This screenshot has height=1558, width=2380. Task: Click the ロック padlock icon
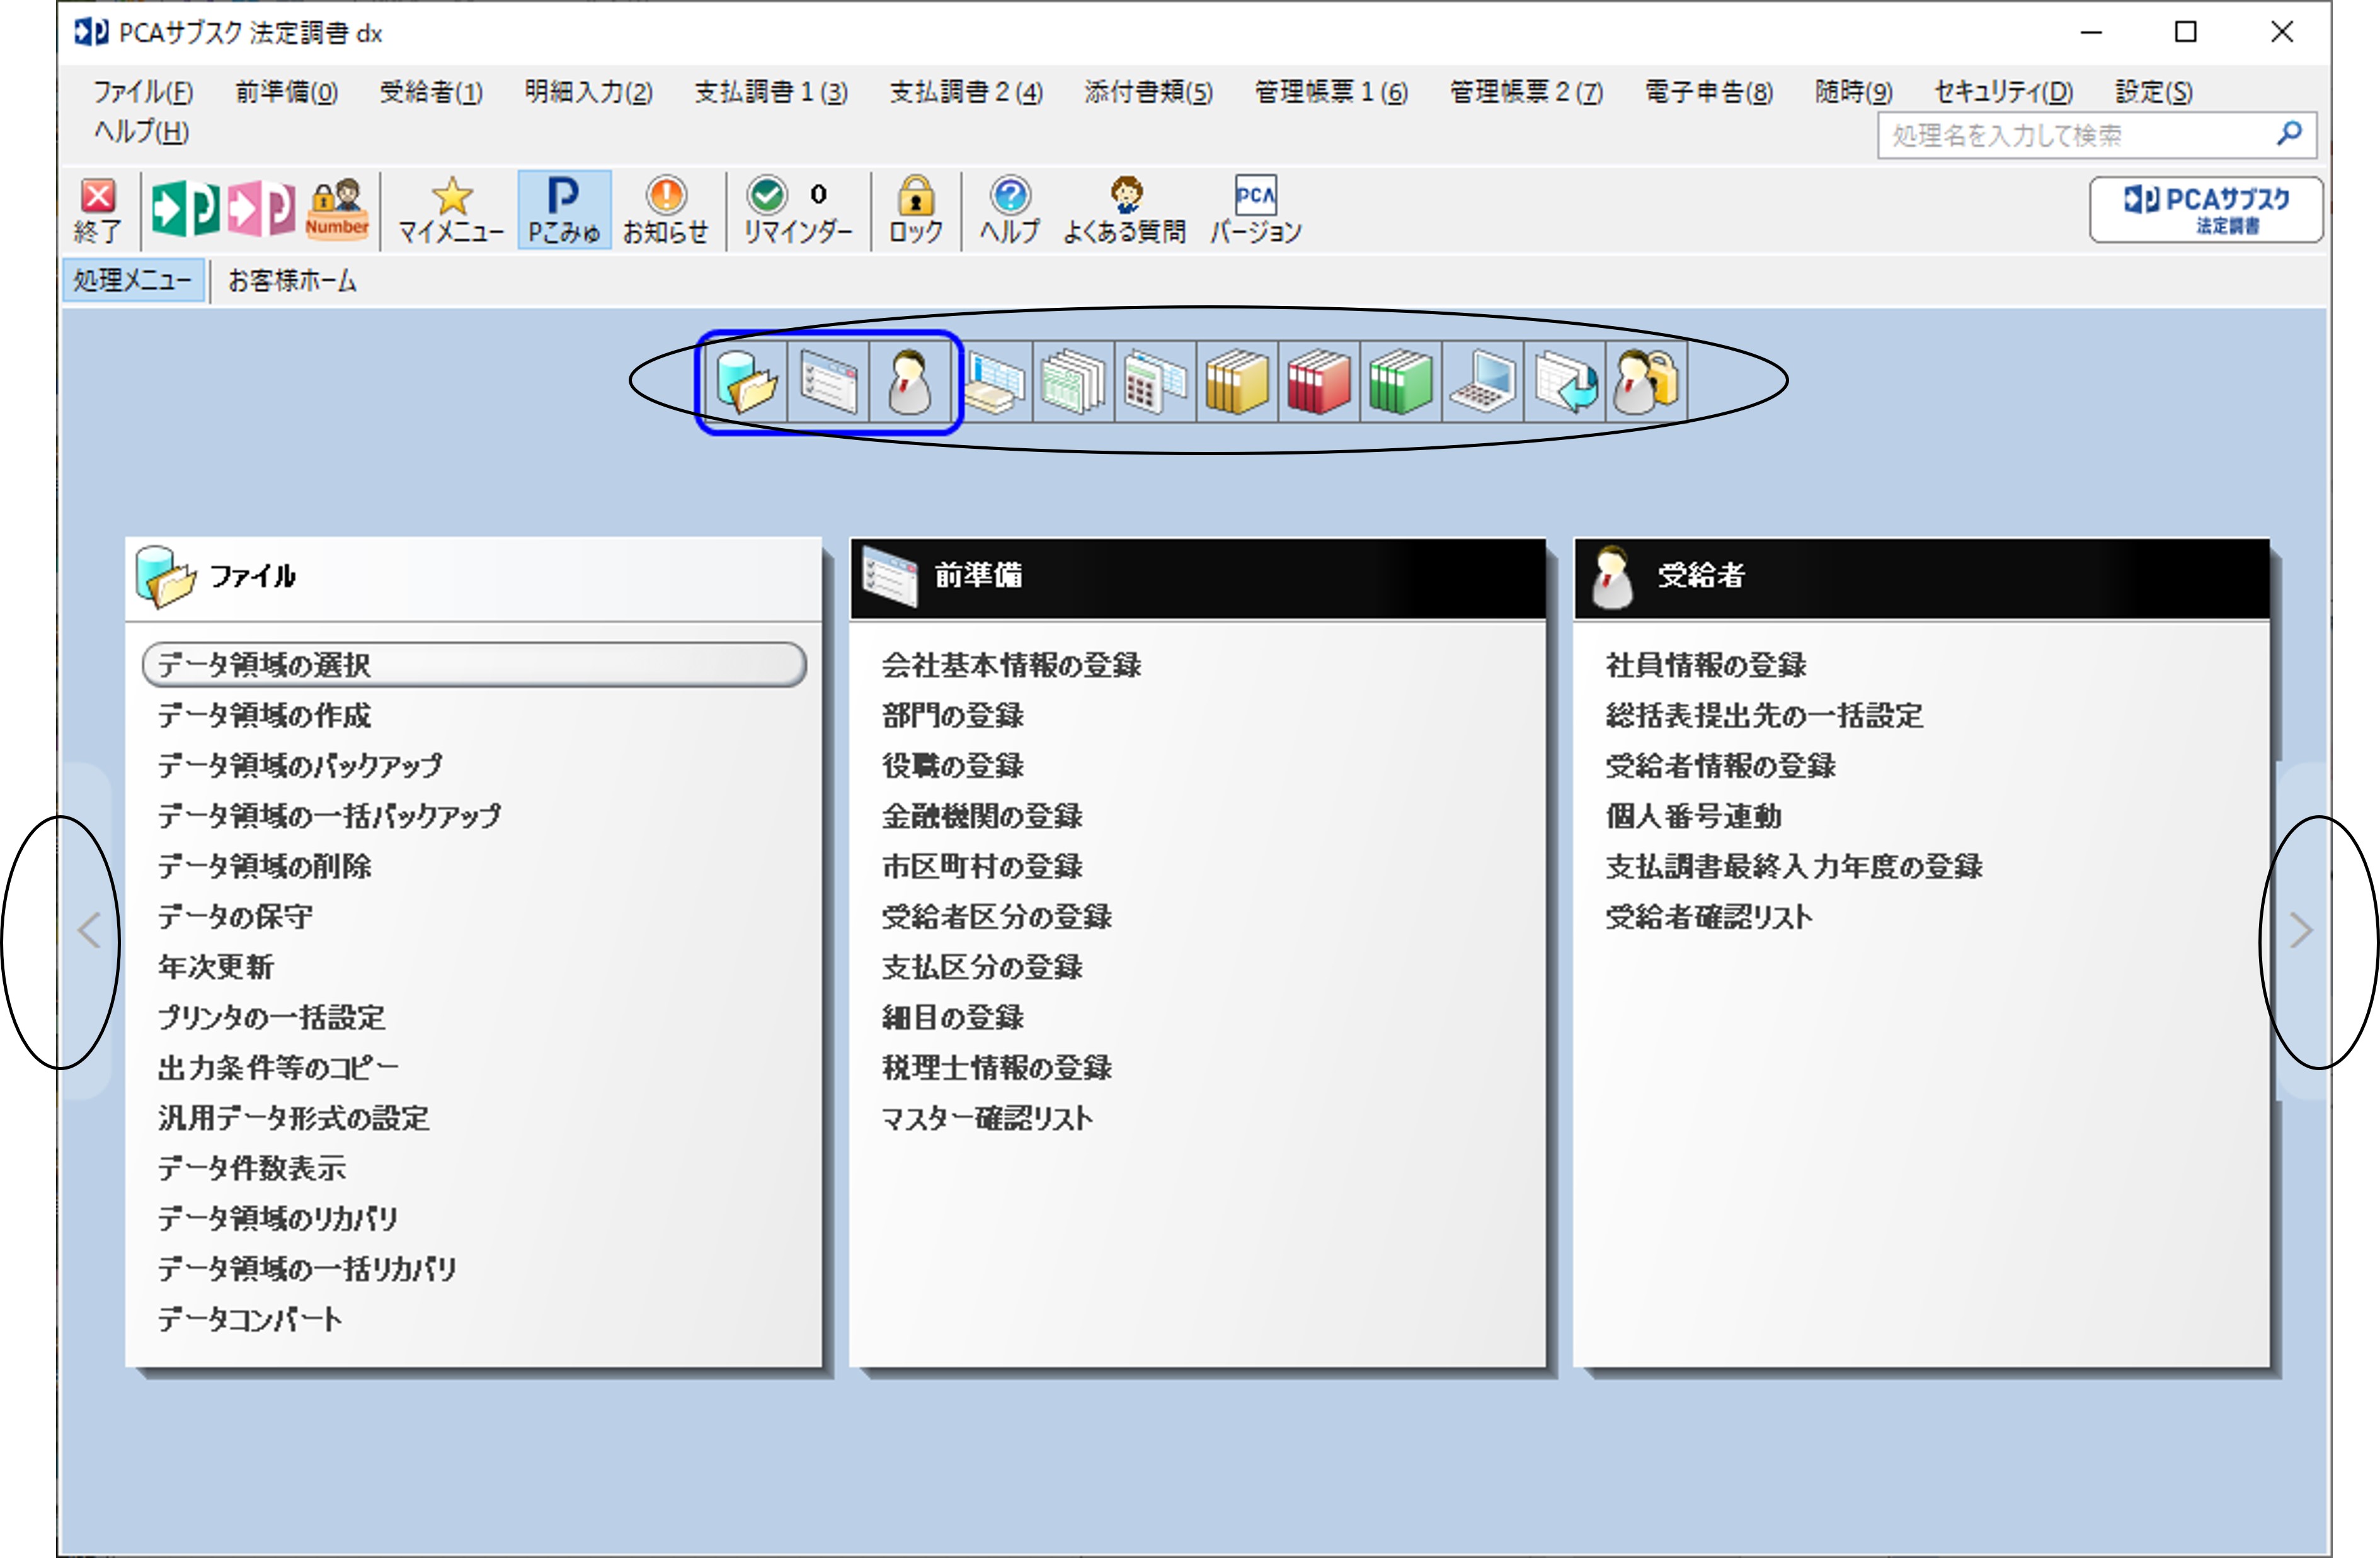(915, 210)
